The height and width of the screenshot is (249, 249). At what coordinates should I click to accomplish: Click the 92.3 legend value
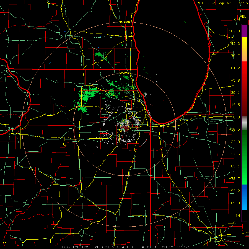pos(235,43)
